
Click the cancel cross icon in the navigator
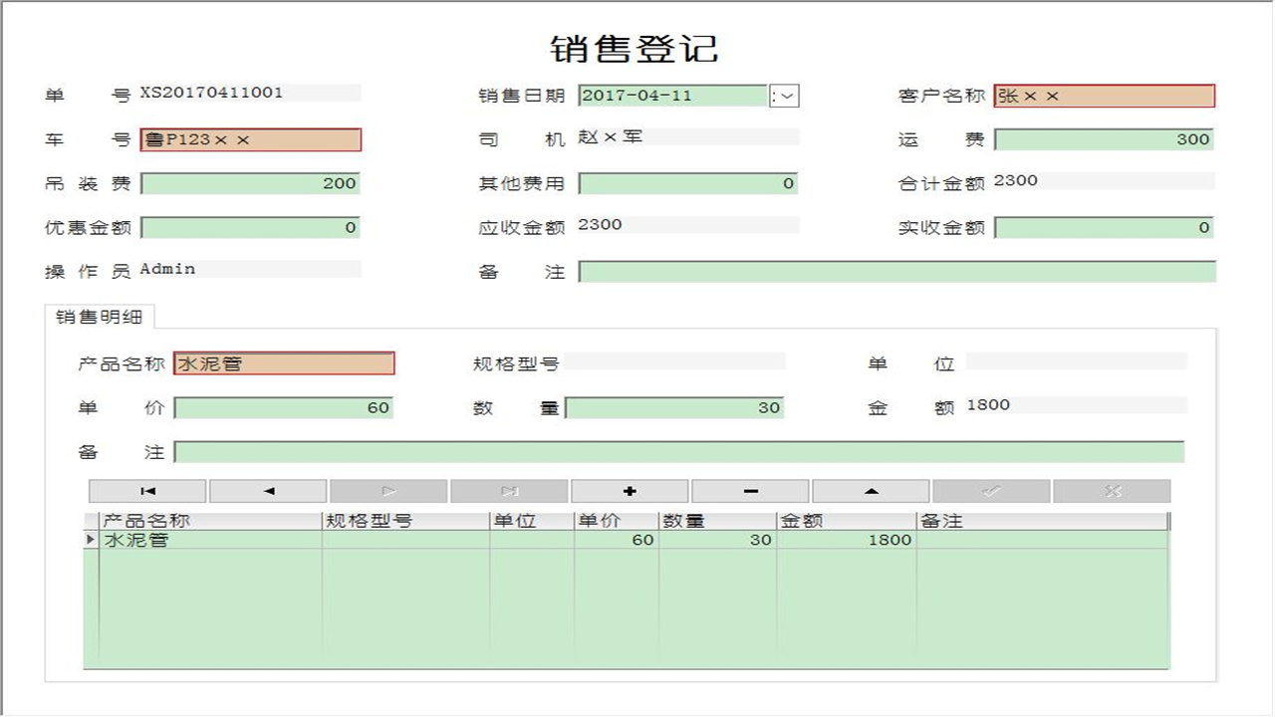pyautogui.click(x=1112, y=490)
